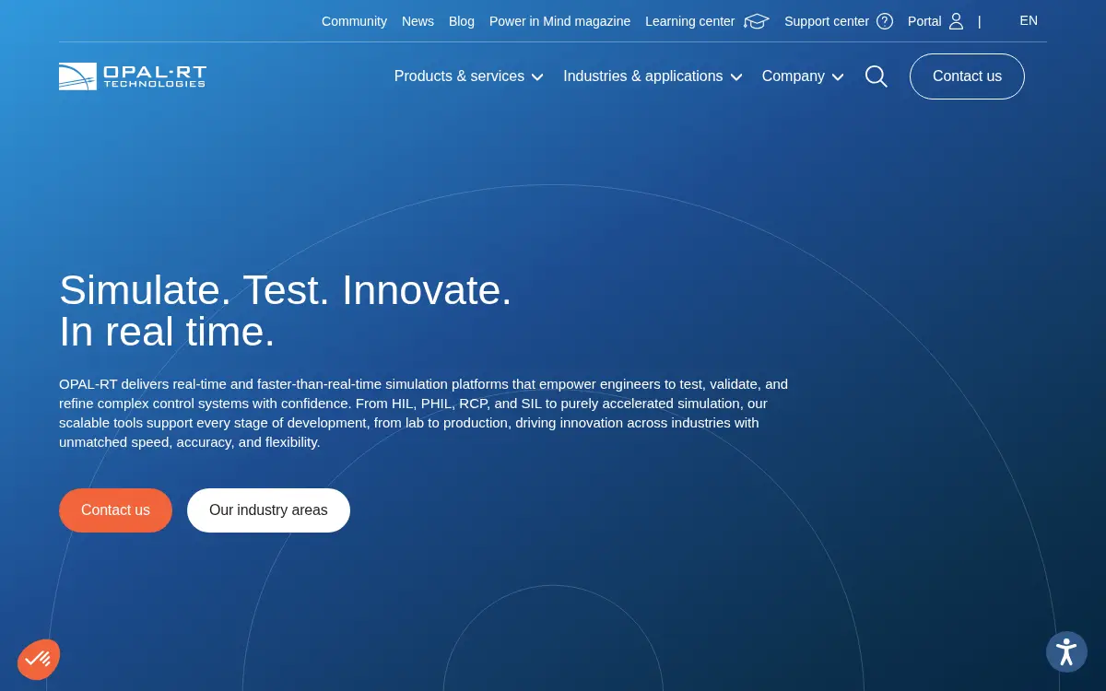
Task: Click the orange Contact us button
Action: point(115,510)
